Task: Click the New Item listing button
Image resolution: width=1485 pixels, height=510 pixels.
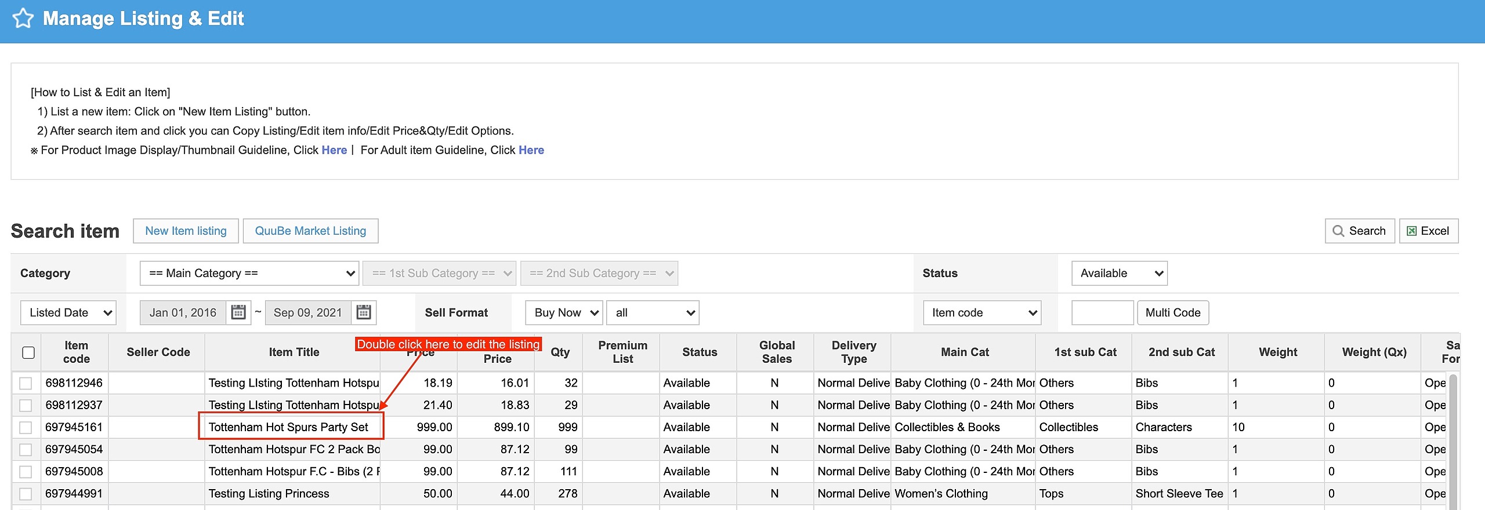Action: click(x=186, y=231)
